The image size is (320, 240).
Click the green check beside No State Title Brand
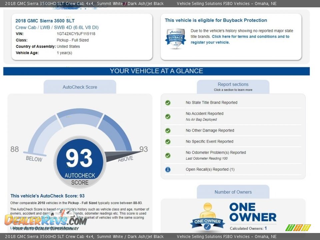pyautogui.click(x=168, y=103)
